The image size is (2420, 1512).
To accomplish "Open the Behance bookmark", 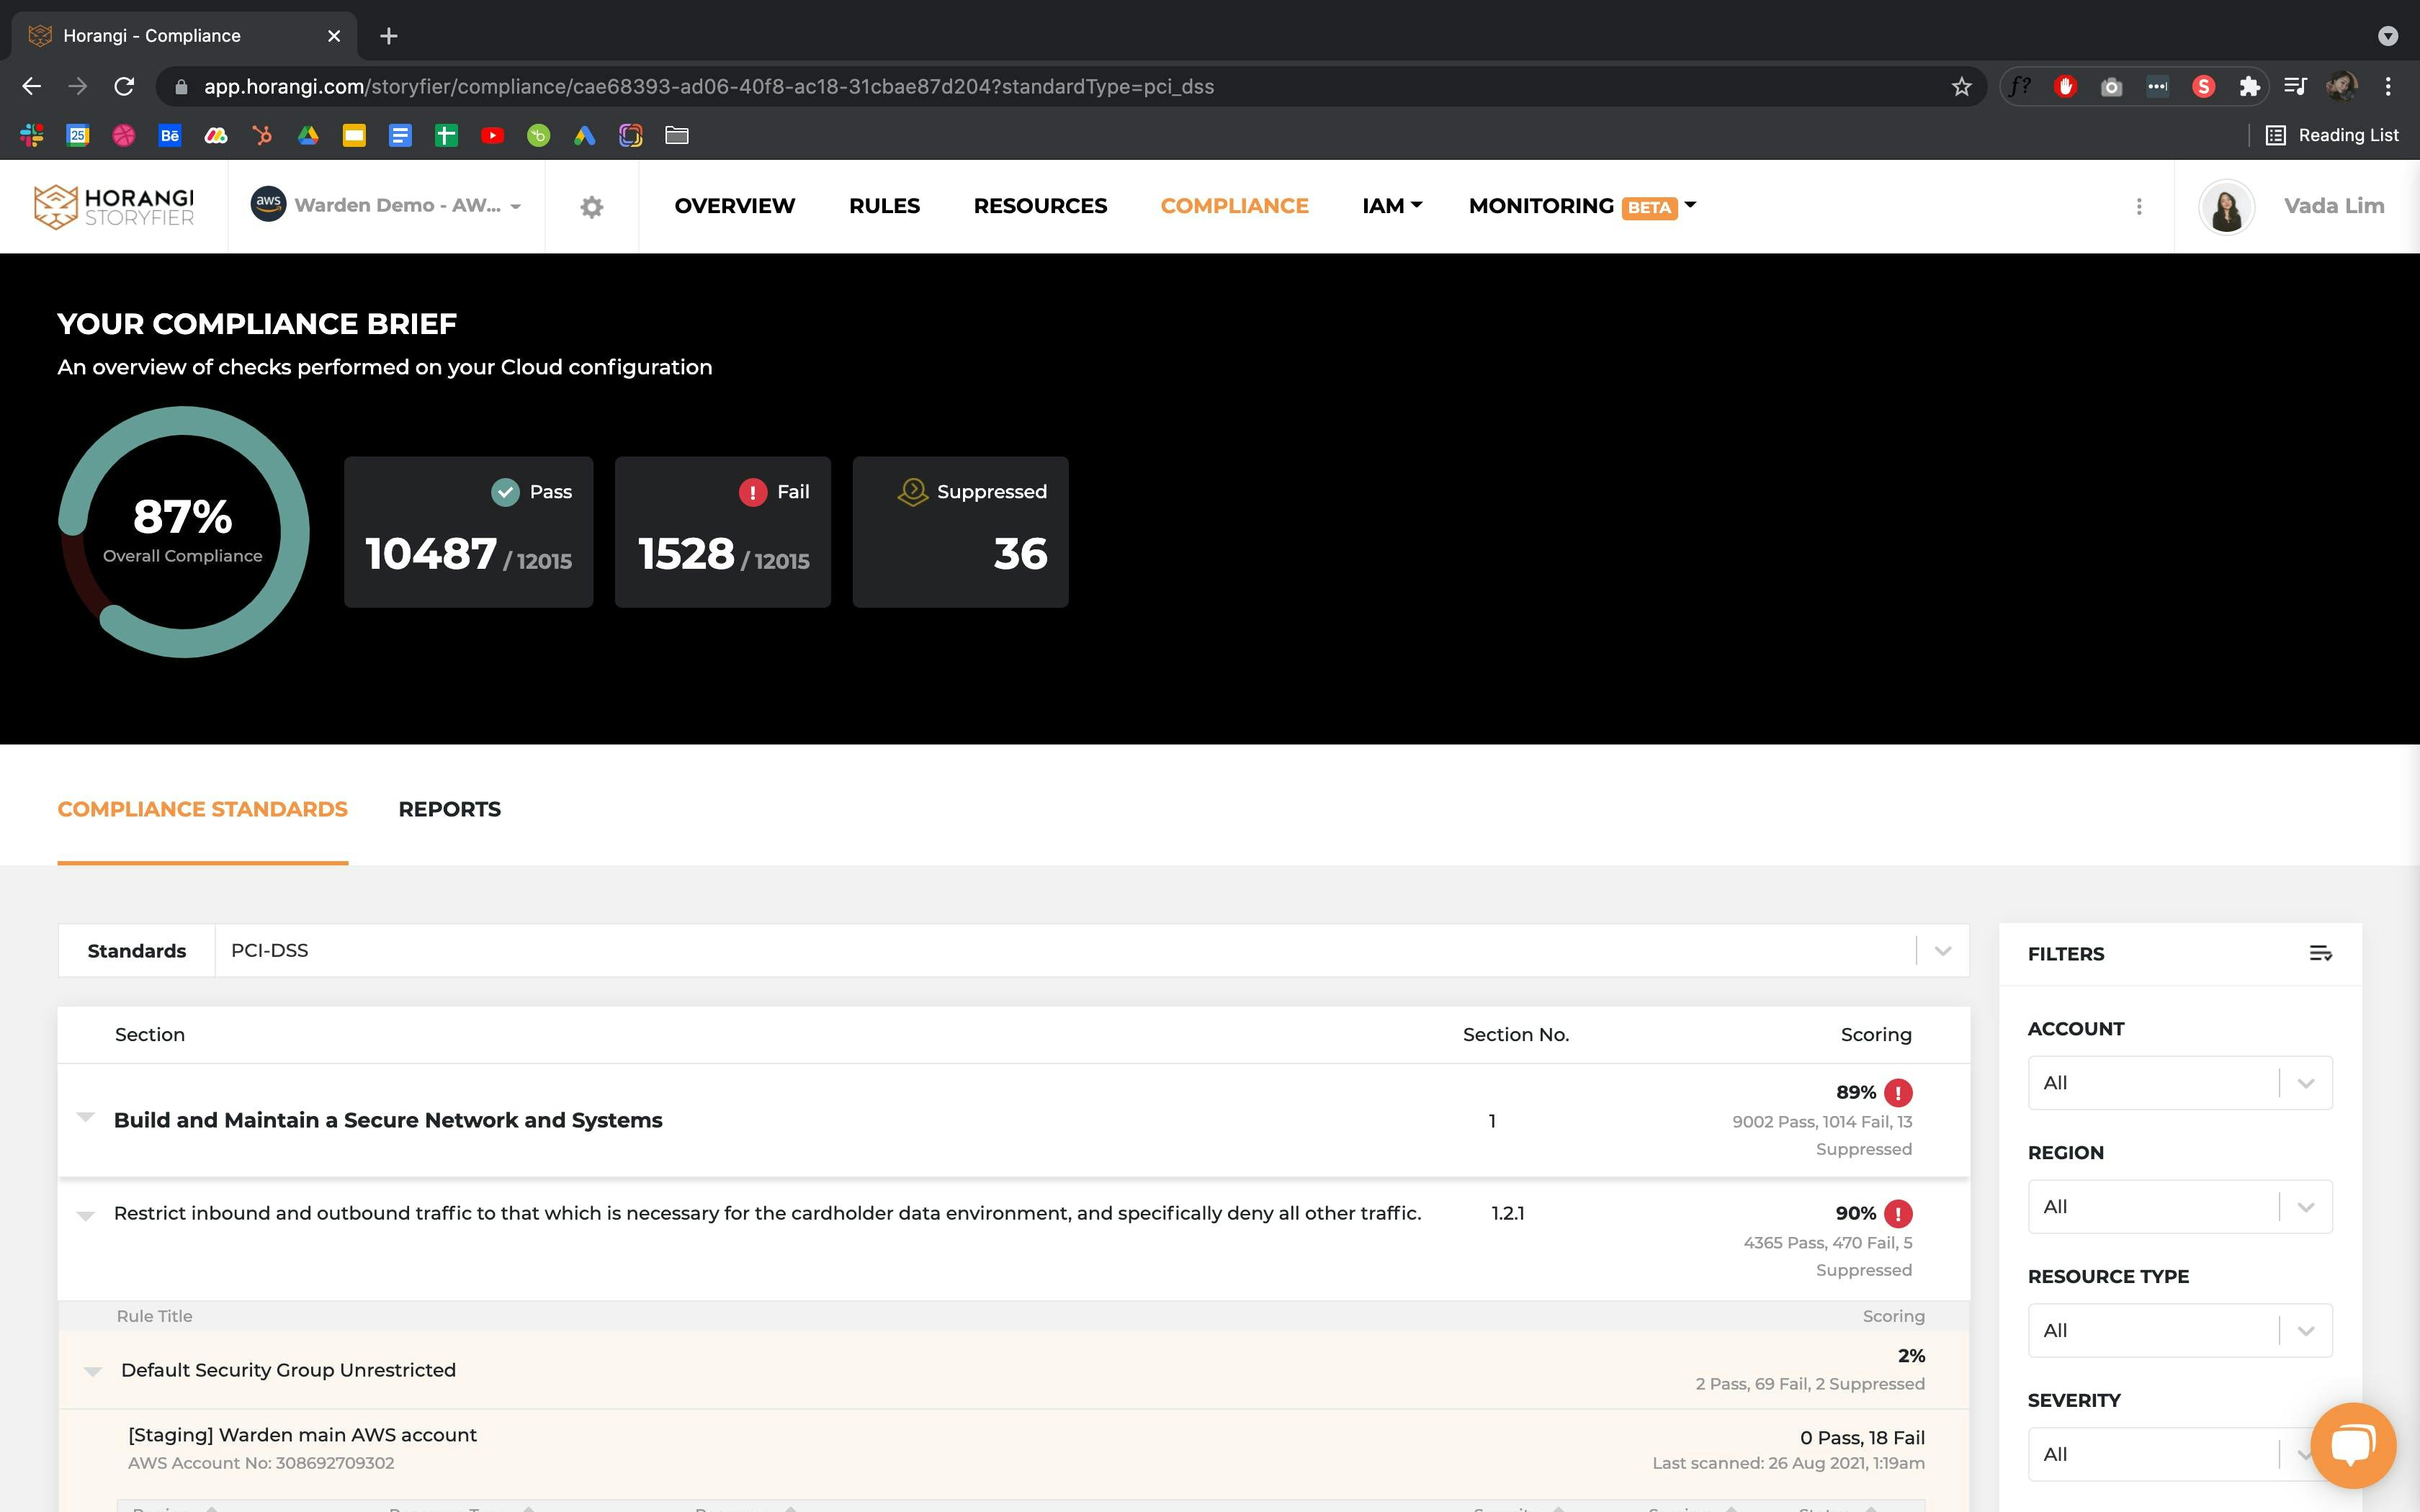I will [170, 135].
